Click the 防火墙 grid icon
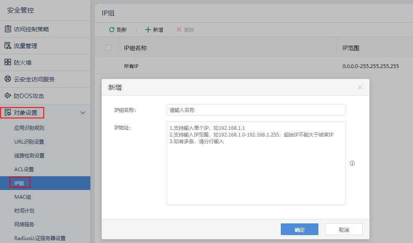The image size is (413, 243). coord(8,63)
